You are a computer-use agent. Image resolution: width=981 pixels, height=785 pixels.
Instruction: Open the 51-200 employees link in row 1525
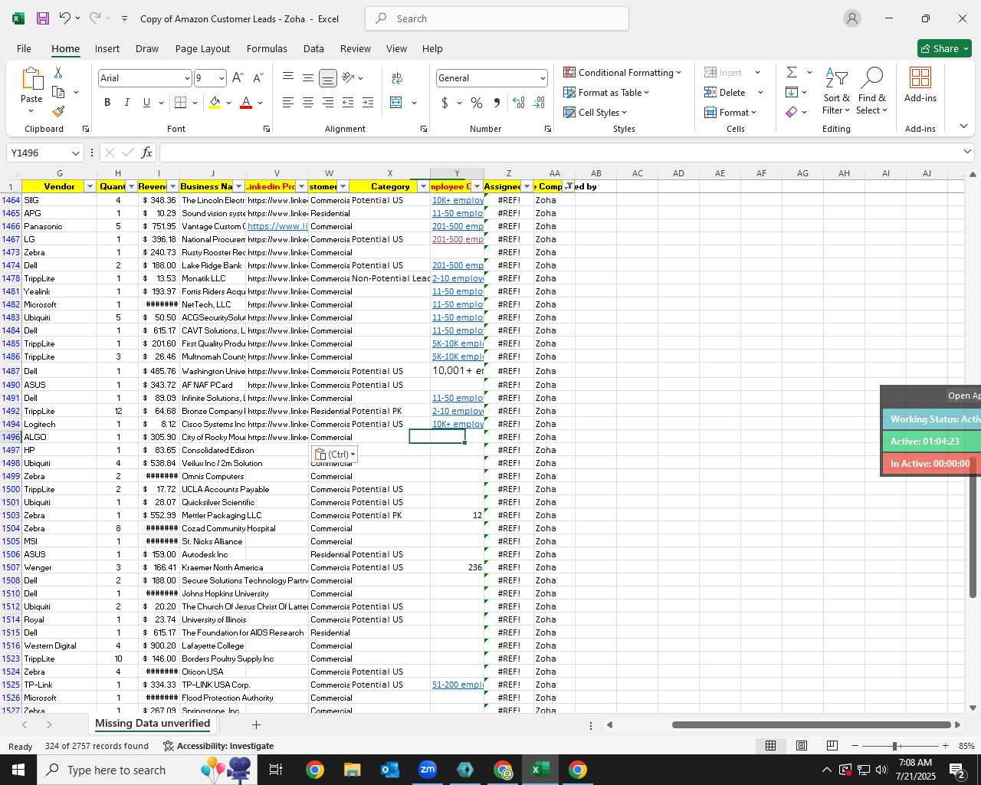(458, 685)
